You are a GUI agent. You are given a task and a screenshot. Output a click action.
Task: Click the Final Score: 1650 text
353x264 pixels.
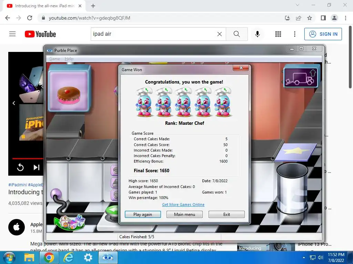(x=152, y=170)
